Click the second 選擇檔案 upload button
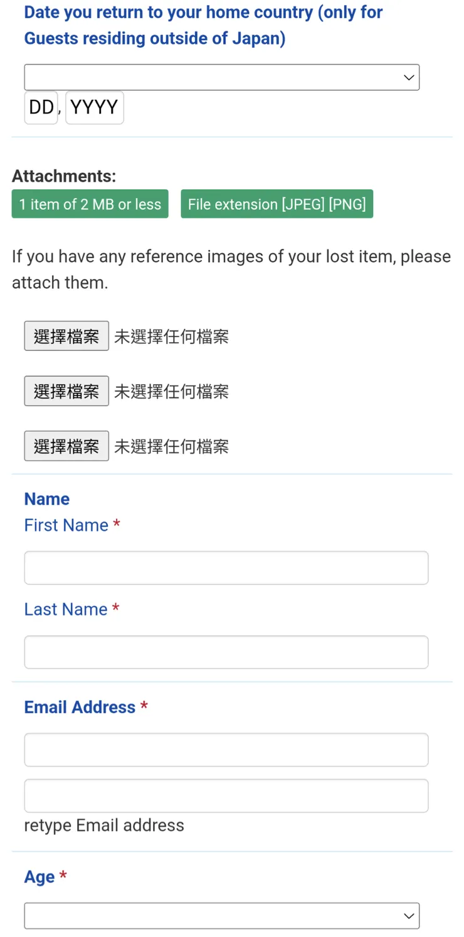 [66, 390]
